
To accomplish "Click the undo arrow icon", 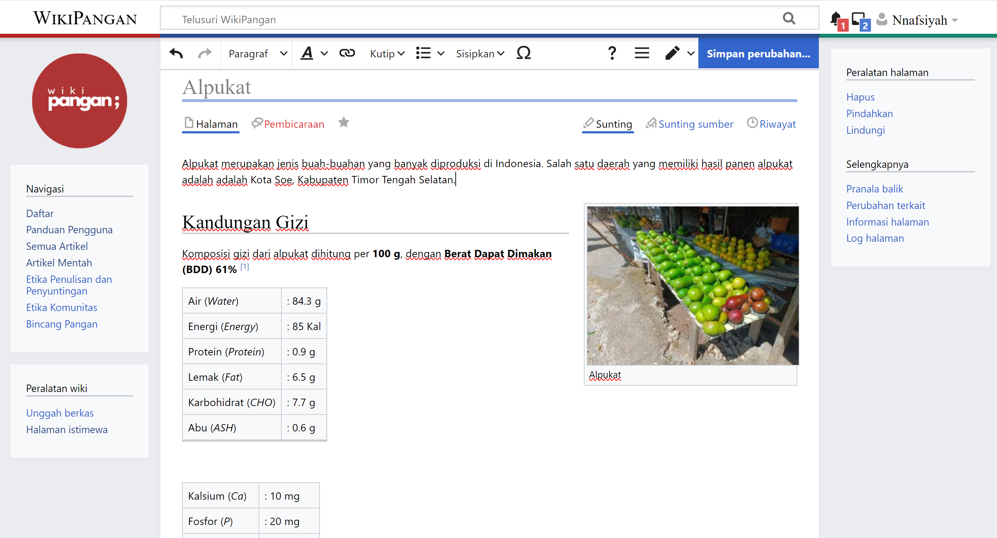I will click(x=176, y=53).
